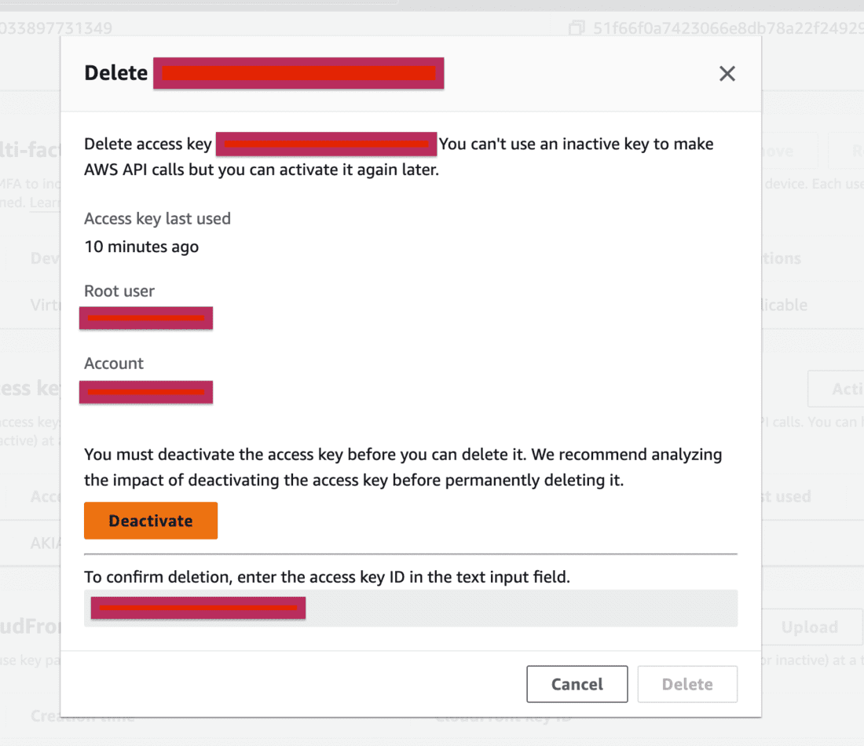Click the redacted key in dialog title

pos(298,73)
